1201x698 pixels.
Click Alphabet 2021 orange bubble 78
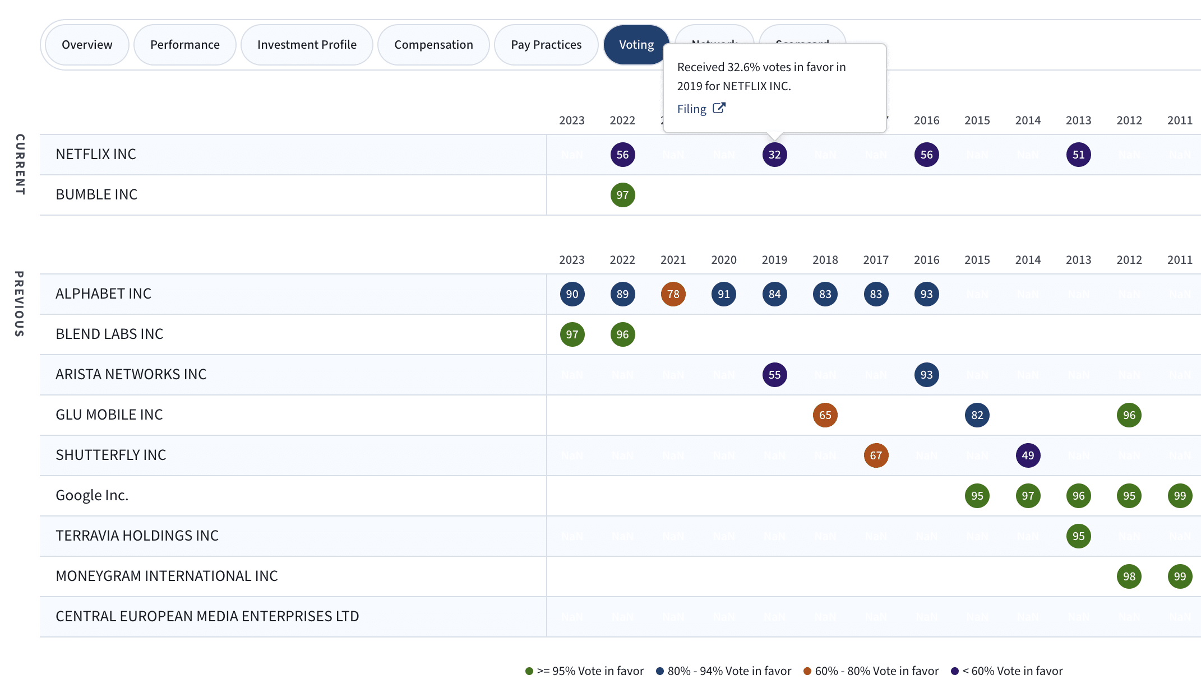[x=673, y=294]
